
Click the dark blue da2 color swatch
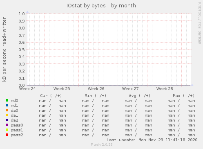tap(7, 120)
